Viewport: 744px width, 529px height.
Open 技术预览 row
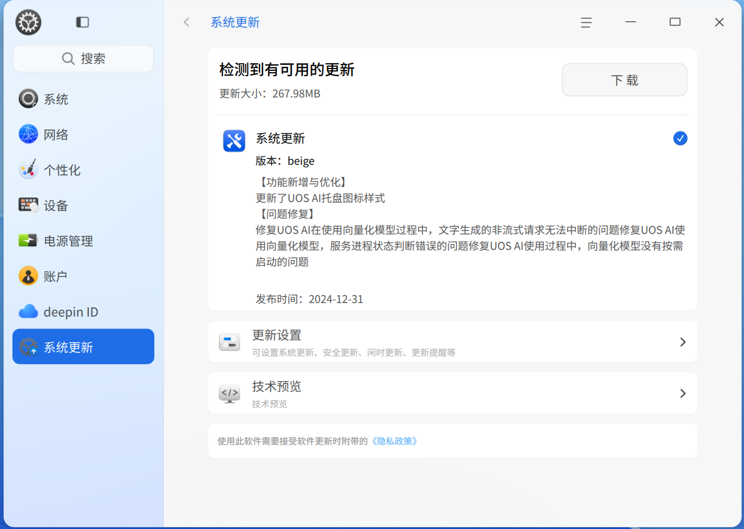(x=452, y=393)
